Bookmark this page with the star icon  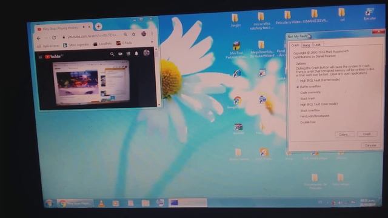[x=133, y=35]
